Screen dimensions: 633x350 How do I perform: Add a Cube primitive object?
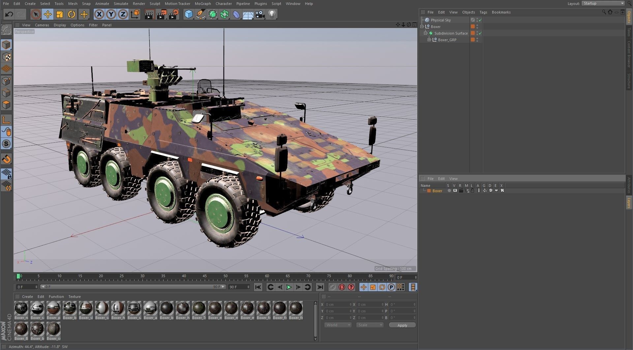[189, 14]
